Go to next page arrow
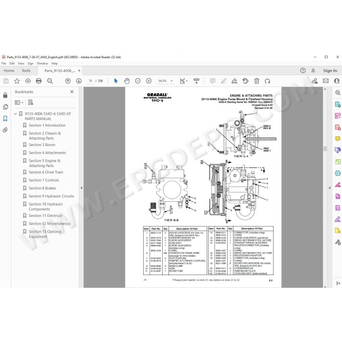 [x=79, y=81]
